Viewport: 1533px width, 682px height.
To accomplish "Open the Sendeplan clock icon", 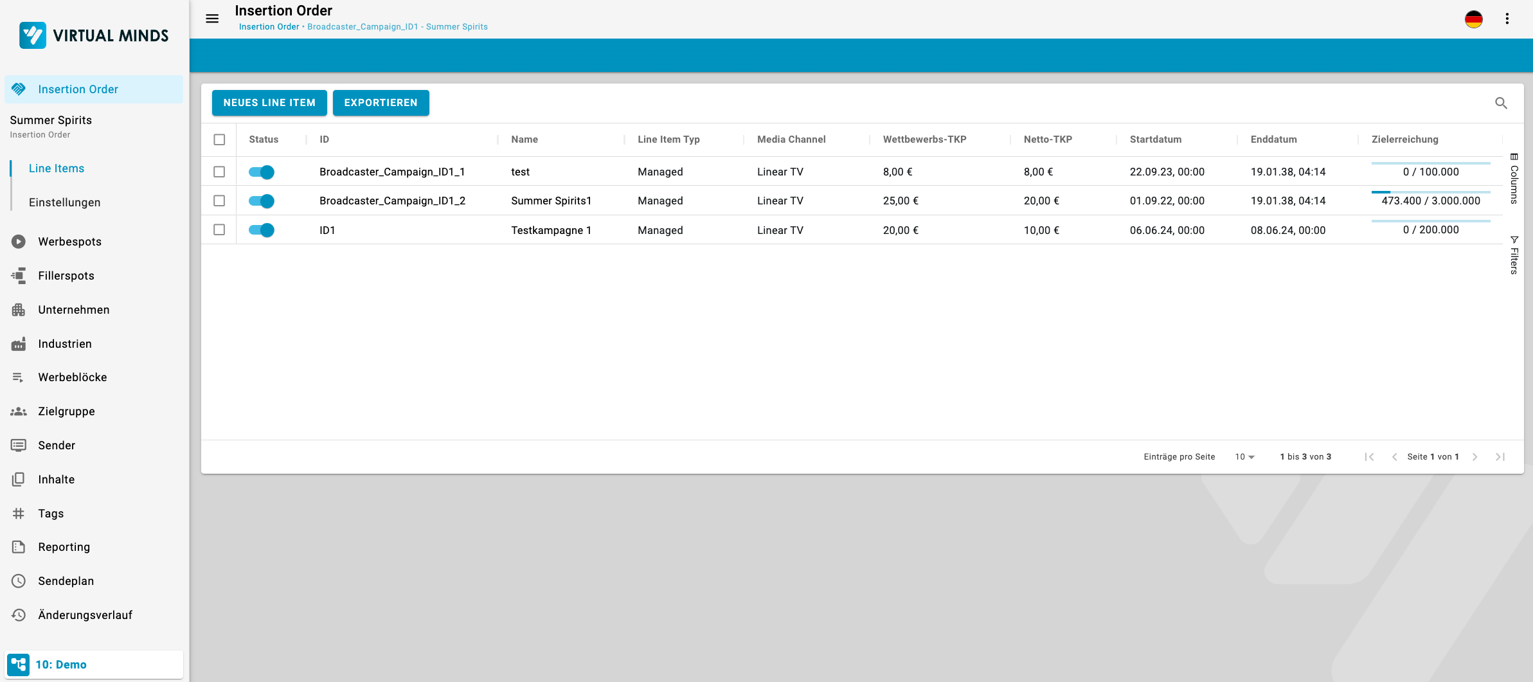I will (19, 581).
